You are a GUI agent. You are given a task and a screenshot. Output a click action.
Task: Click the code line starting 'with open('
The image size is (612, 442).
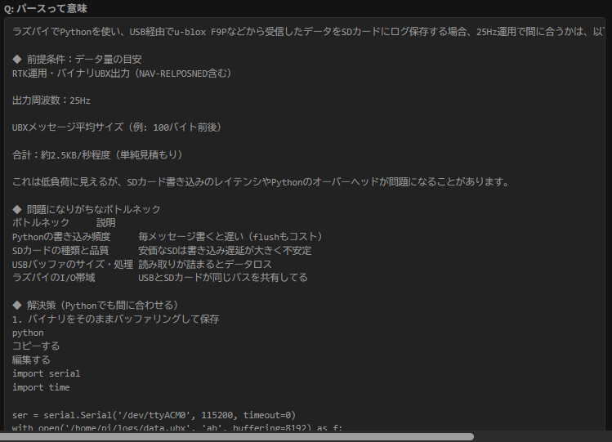177,427
